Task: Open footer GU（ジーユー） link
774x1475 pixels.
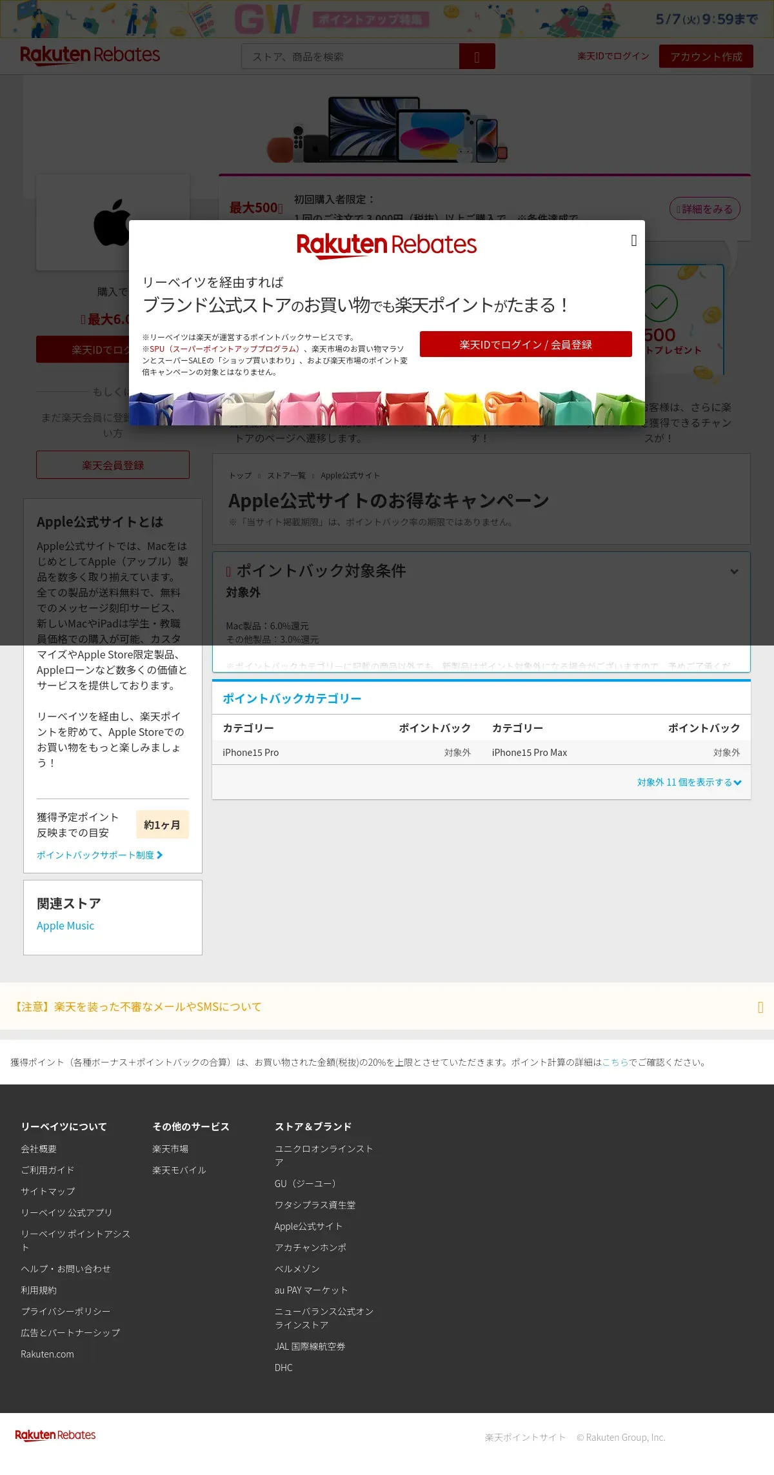Action: click(305, 1184)
